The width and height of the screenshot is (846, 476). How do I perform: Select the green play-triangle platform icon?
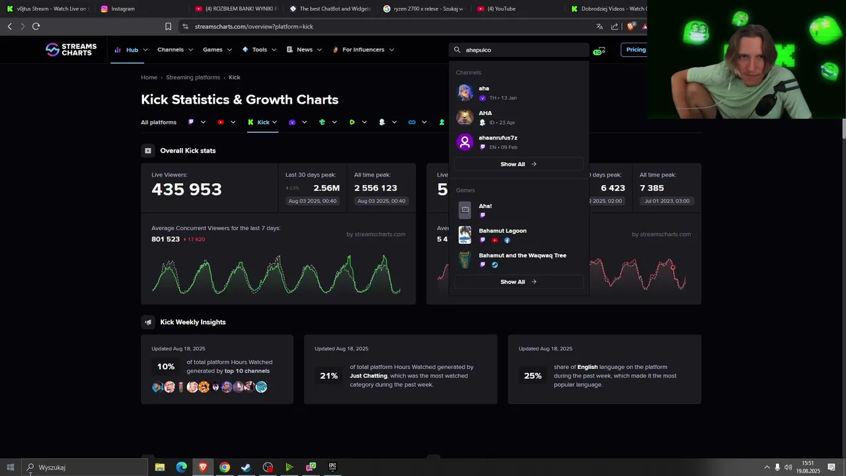tap(352, 122)
